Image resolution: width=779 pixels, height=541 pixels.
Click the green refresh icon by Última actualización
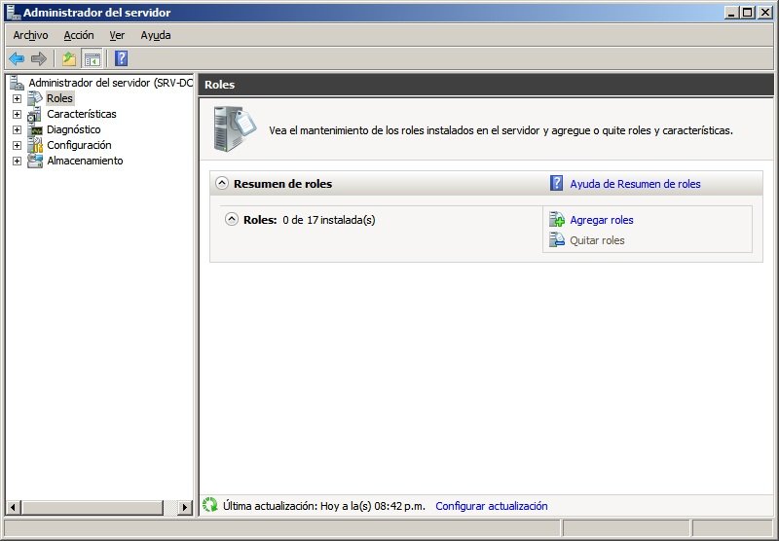(210, 505)
